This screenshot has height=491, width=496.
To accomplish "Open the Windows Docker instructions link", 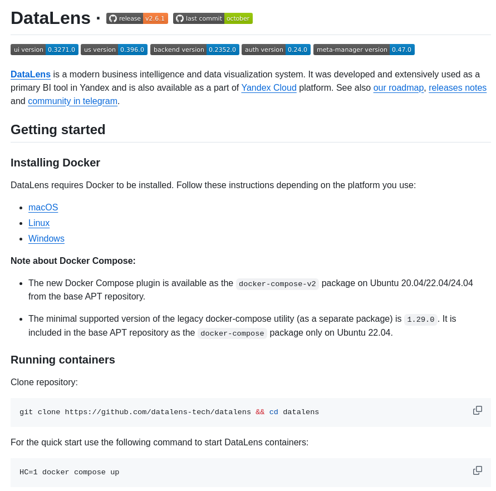I will coord(46,238).
